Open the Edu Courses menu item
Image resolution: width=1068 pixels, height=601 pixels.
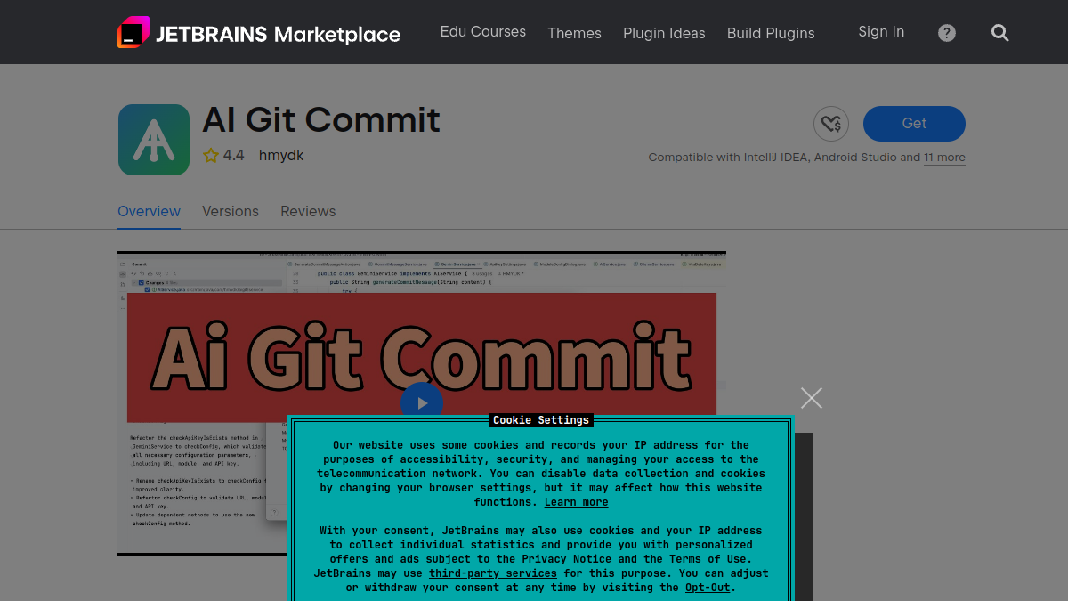(x=483, y=32)
